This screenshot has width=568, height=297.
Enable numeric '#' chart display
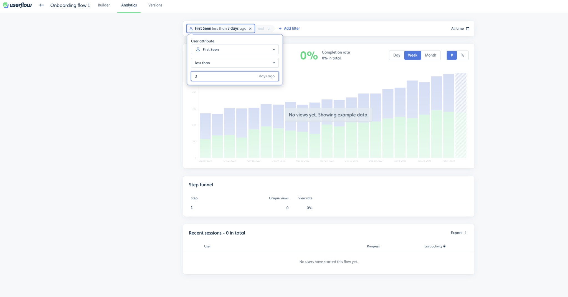[x=452, y=55]
